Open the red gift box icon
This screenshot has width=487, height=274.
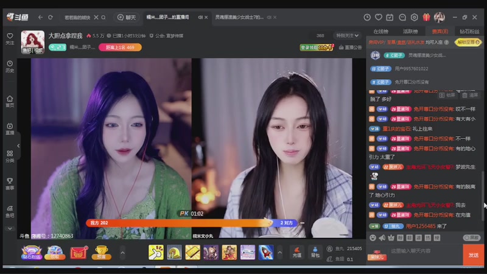[427, 18]
